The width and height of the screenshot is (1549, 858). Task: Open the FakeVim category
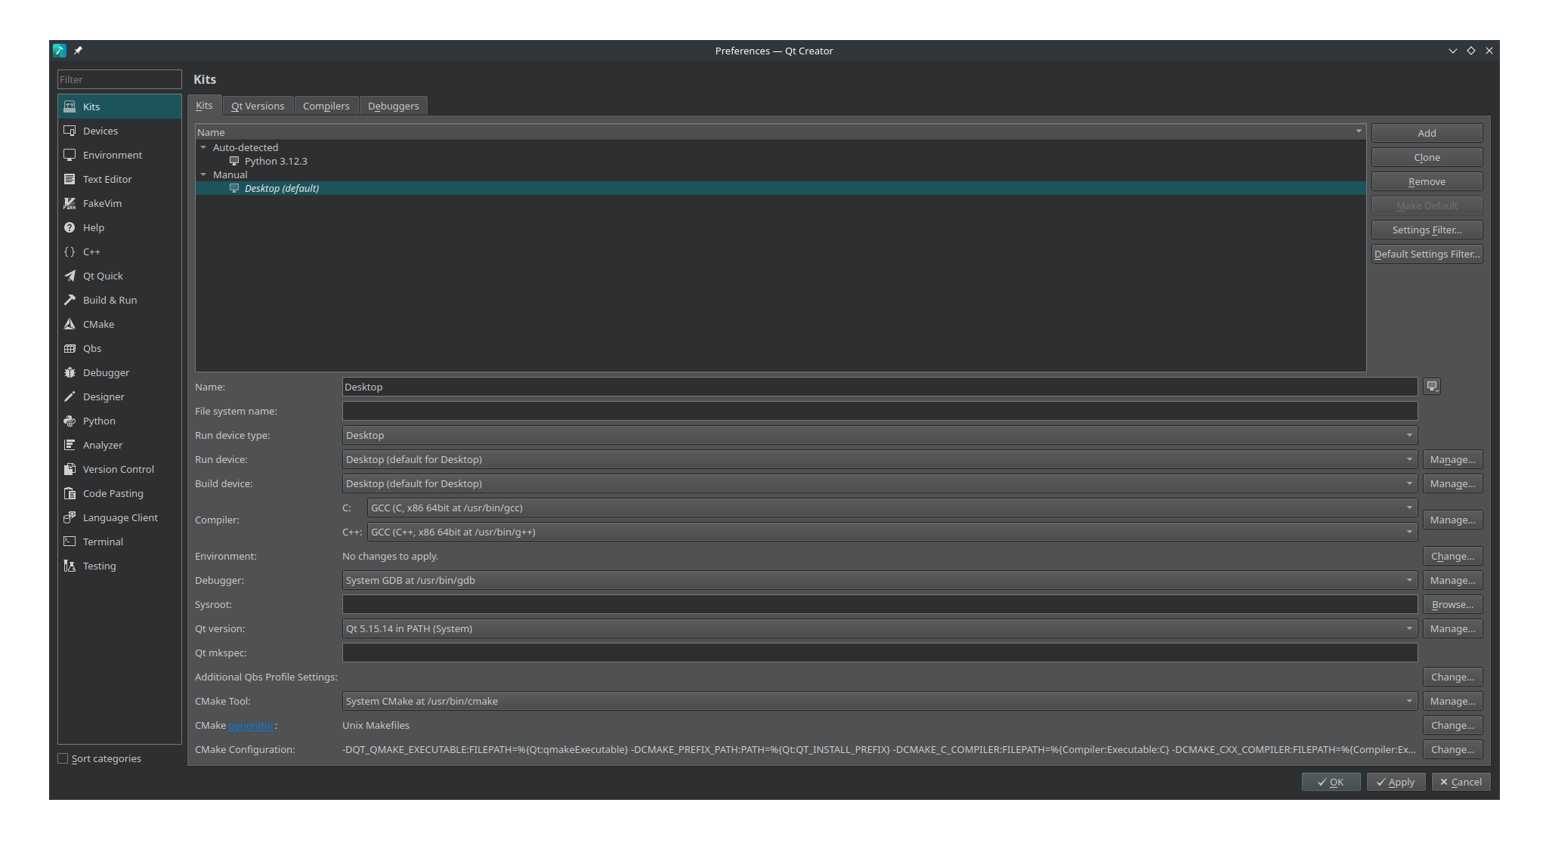[119, 203]
